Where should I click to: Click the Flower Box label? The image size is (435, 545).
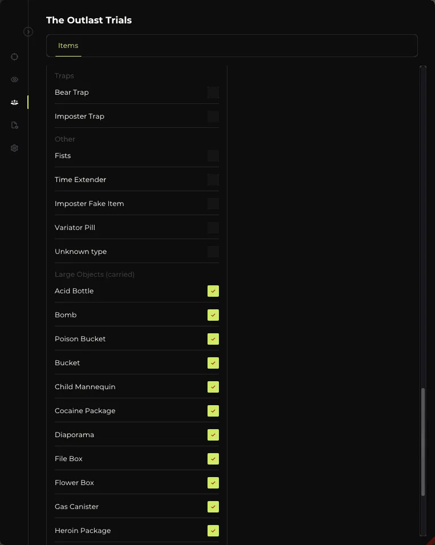tap(74, 483)
